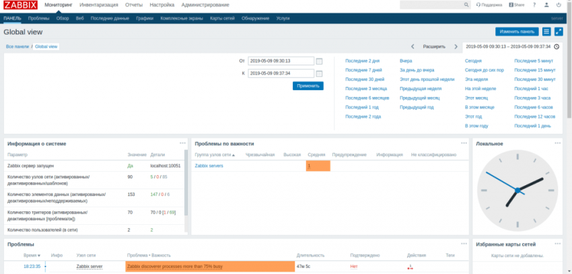Open calendar picker for К date
The height and width of the screenshot is (274, 572).
pos(319,73)
